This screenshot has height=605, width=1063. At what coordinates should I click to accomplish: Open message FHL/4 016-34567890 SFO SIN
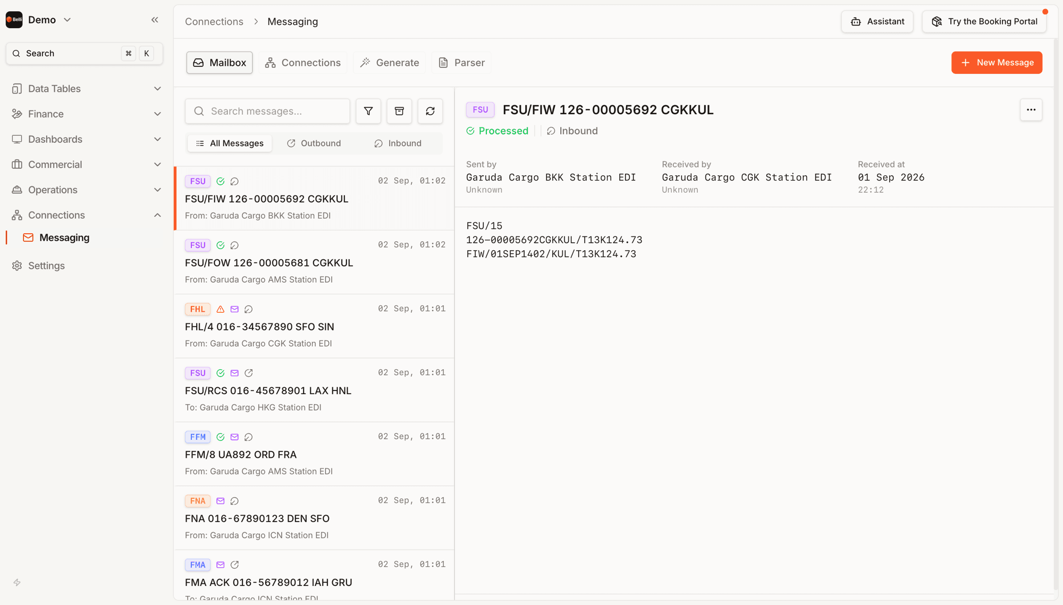tap(314, 326)
